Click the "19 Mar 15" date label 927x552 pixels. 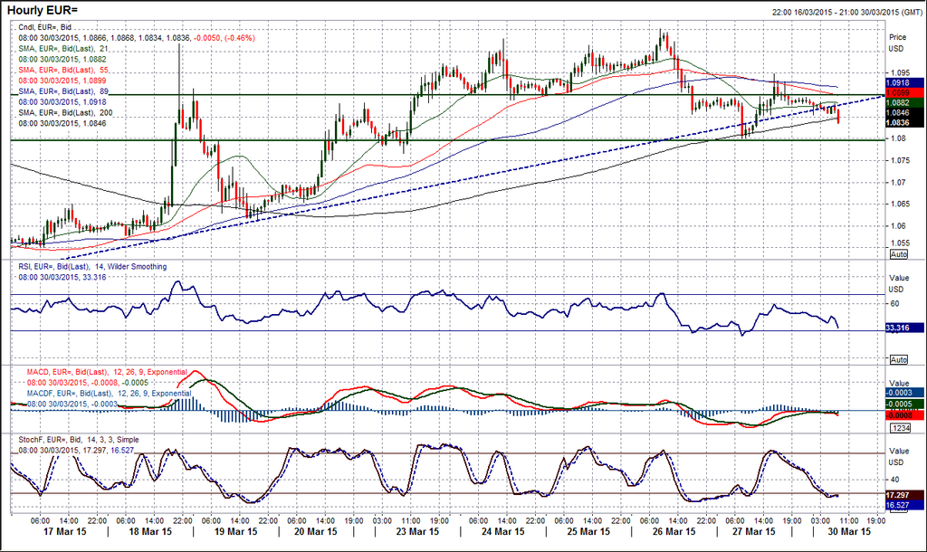pos(236,531)
